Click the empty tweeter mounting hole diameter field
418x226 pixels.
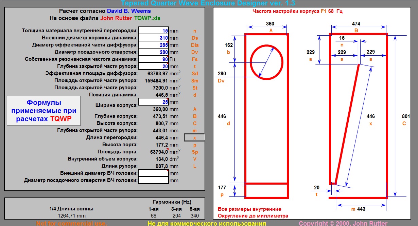click(154, 180)
